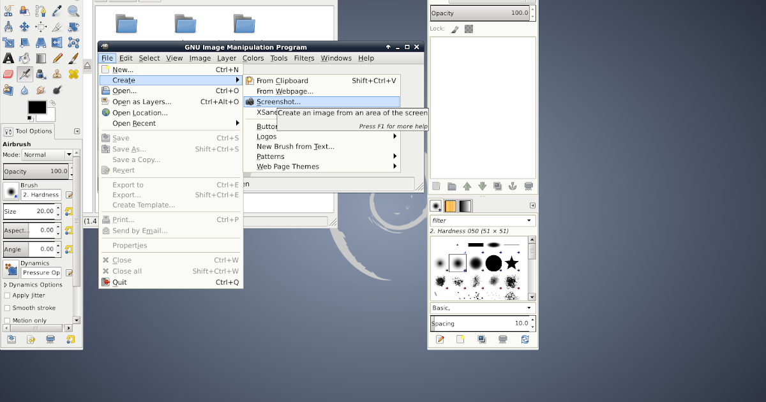Select the Color Picker tool
Screen dimensions: 766x402
coord(57,10)
